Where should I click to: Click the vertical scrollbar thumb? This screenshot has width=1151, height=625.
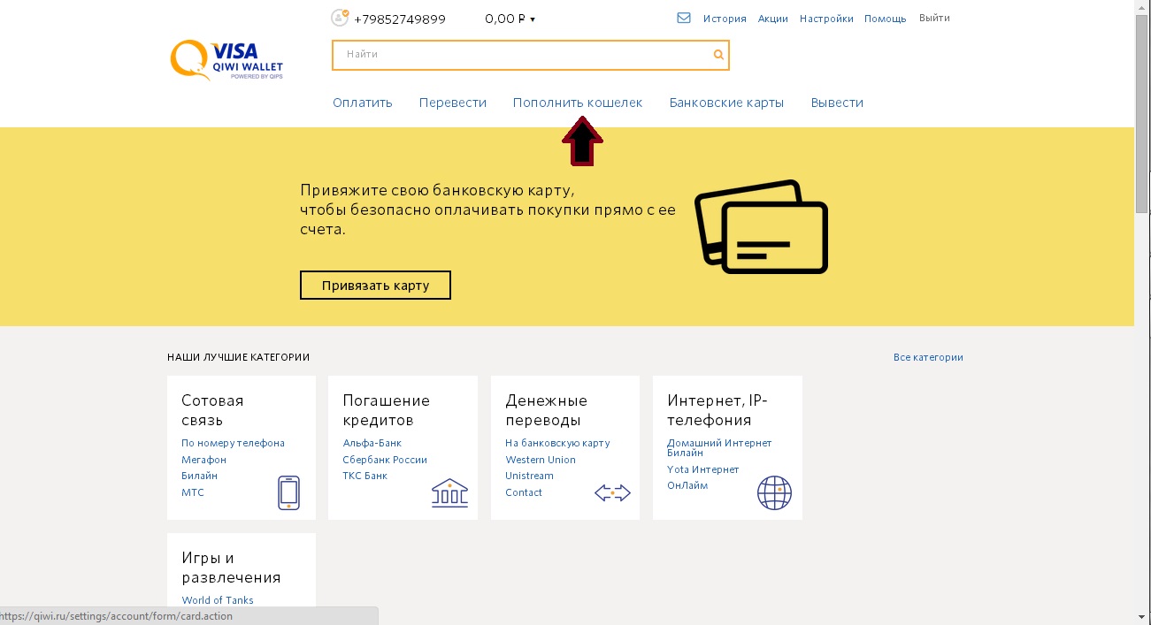pyautogui.click(x=1142, y=114)
